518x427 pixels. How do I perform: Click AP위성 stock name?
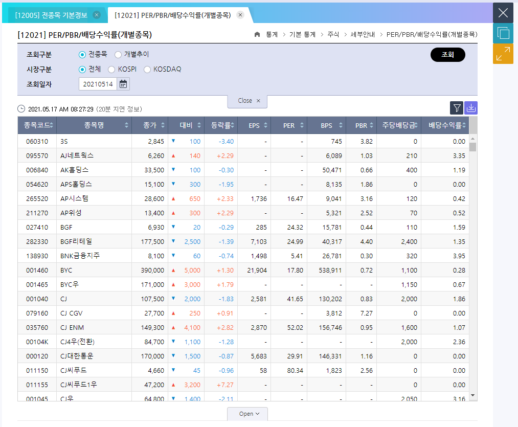point(71,213)
